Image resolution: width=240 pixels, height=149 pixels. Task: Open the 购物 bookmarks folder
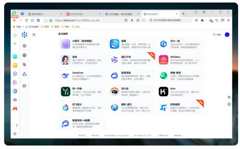(55, 27)
